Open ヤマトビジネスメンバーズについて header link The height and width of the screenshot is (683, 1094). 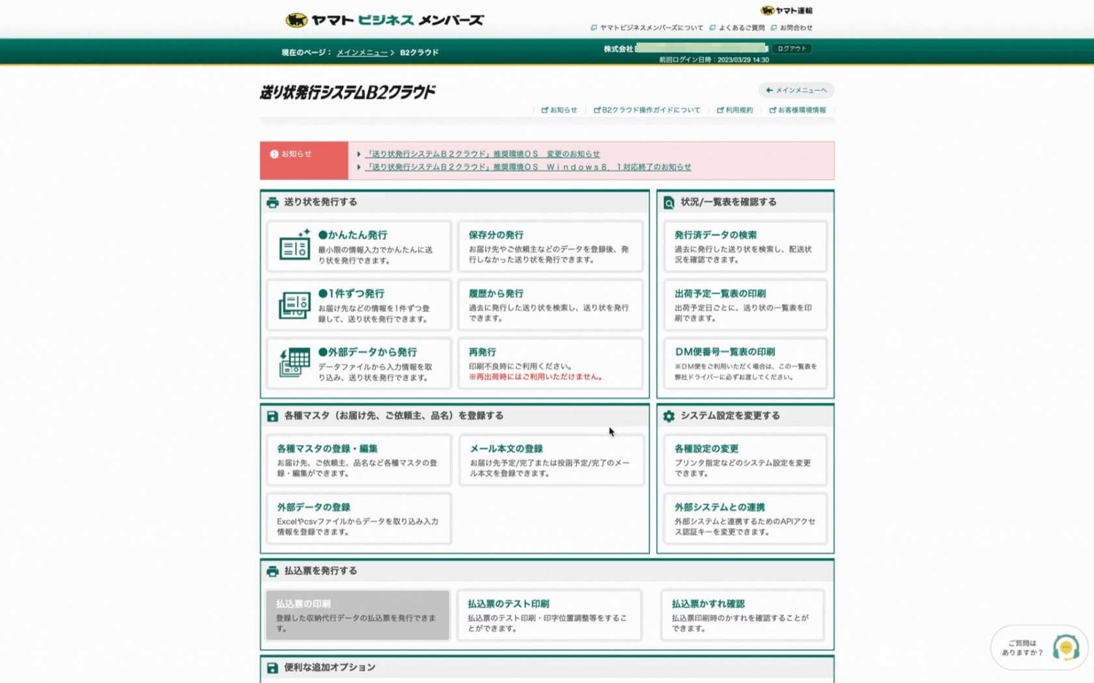(647, 28)
